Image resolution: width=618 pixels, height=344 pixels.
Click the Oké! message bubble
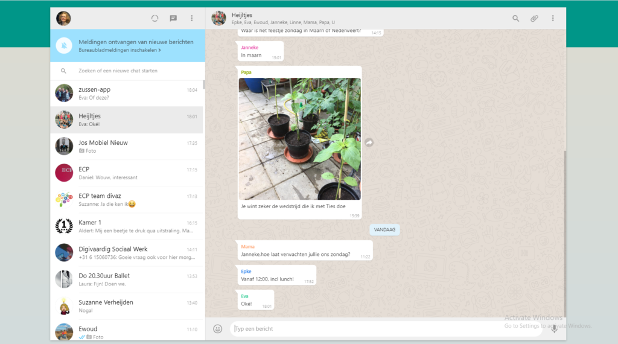click(x=255, y=300)
